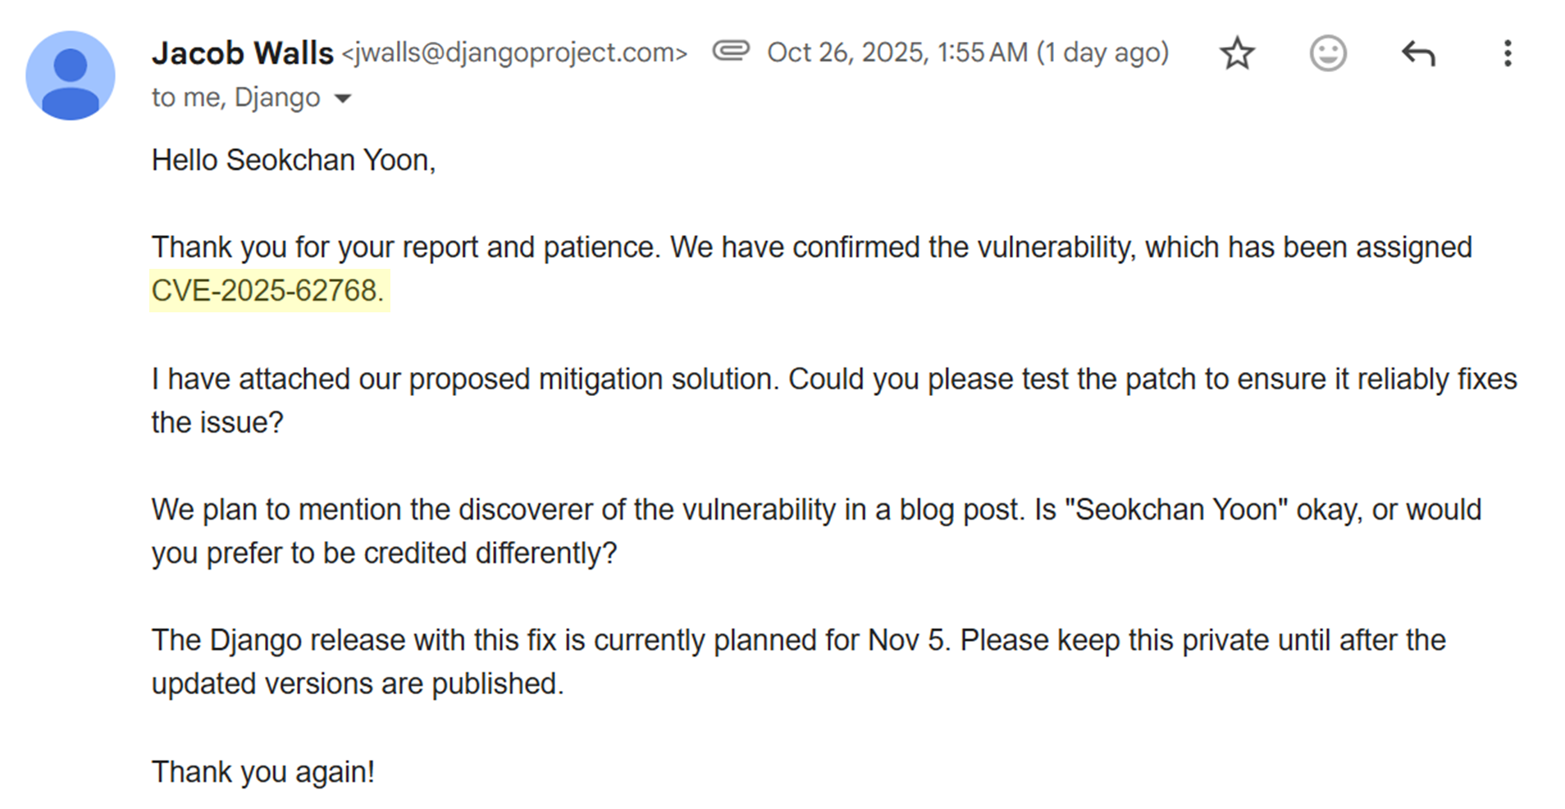Click the words "updated versions are published"

pos(358,684)
